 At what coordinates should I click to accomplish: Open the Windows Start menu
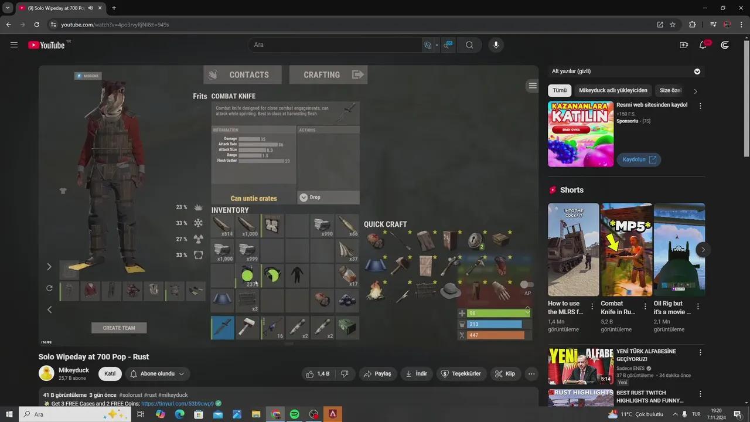pyautogui.click(x=9, y=414)
